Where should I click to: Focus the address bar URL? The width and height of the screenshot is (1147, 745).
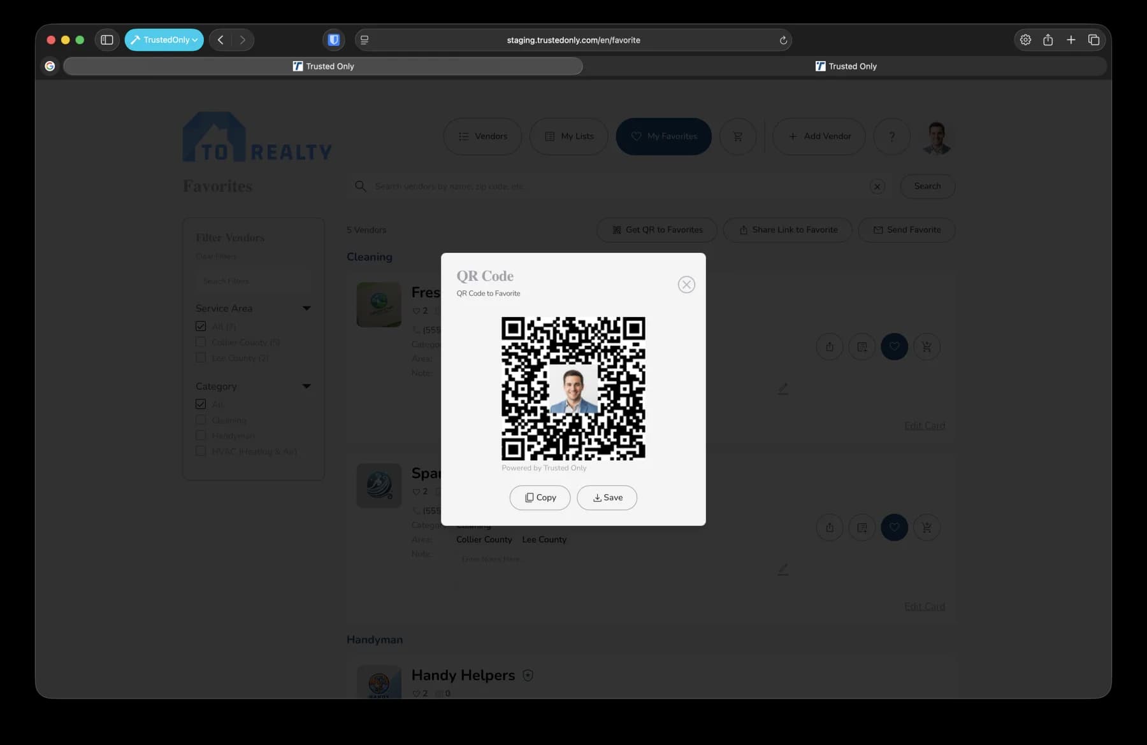pos(573,40)
